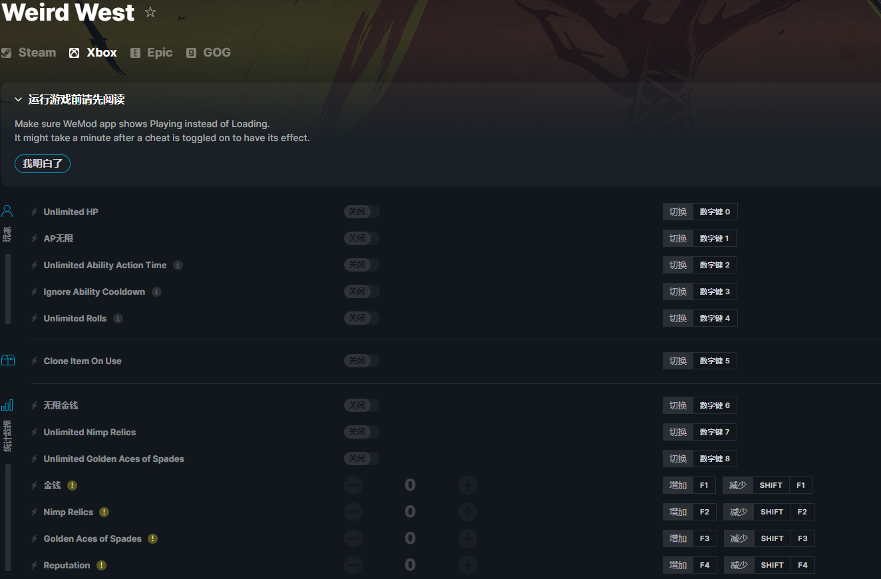Click the inventory chest category icon

click(7, 360)
